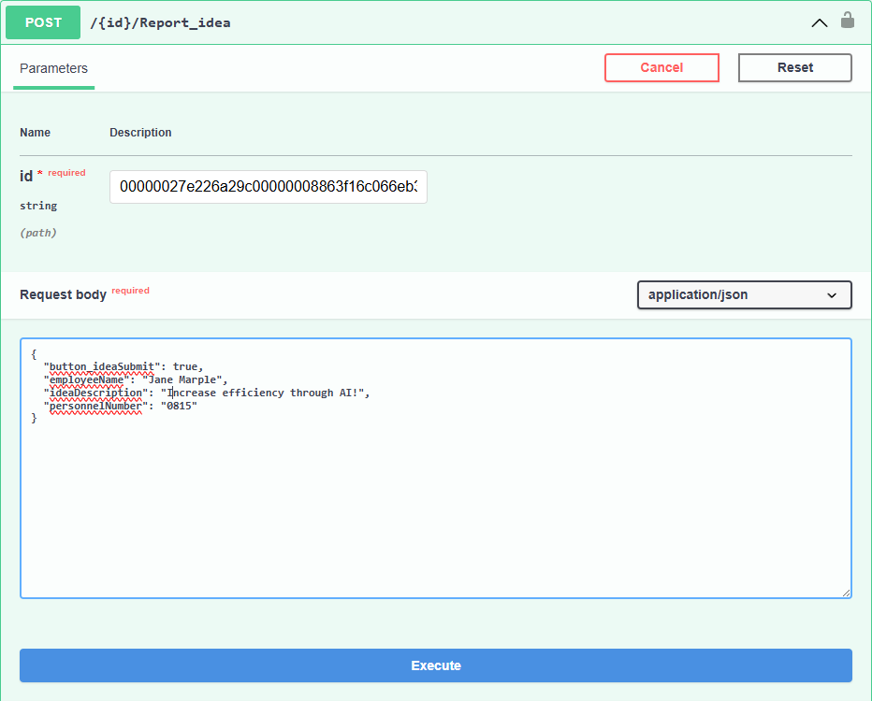This screenshot has height=701, width=872.
Task: Switch to the Parameters tab
Action: (x=53, y=68)
